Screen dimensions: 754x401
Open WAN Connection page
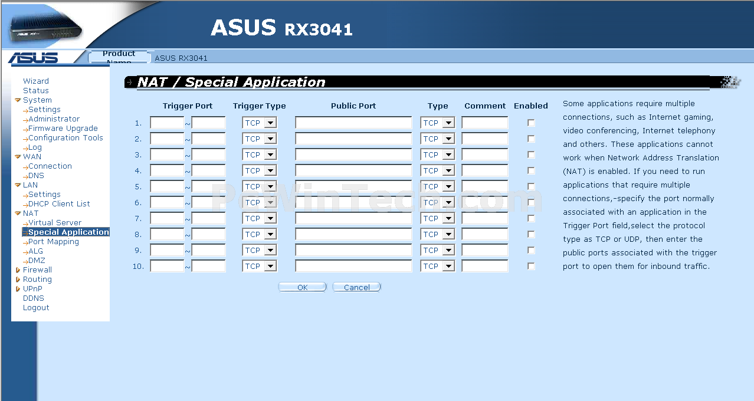[50, 166]
